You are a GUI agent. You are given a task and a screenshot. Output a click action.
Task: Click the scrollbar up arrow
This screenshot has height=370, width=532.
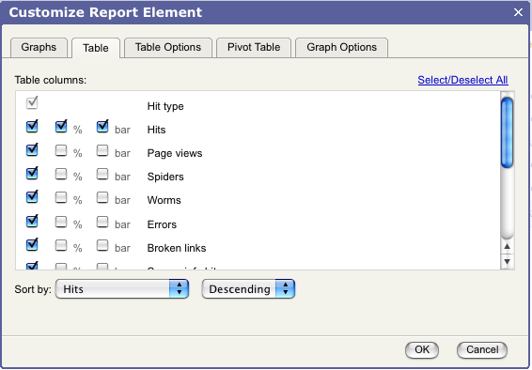pos(507,247)
